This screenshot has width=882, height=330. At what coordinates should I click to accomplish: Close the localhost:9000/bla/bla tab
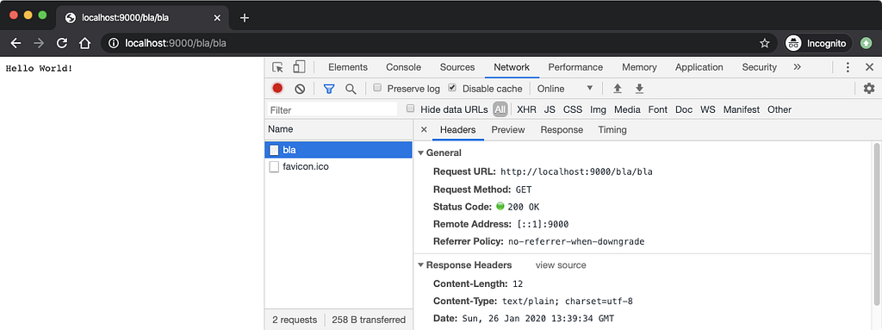coord(217,17)
